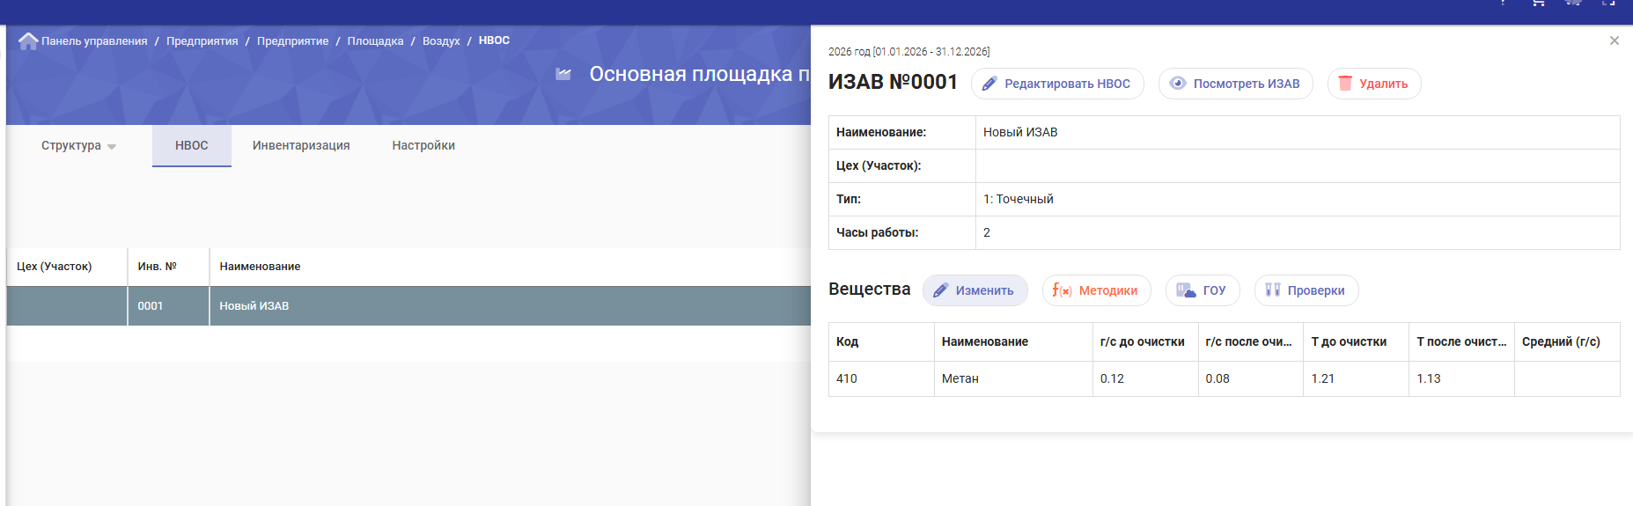Image resolution: width=1633 pixels, height=506 pixels.
Task: Click the Тип: field label
Action: tap(849, 199)
